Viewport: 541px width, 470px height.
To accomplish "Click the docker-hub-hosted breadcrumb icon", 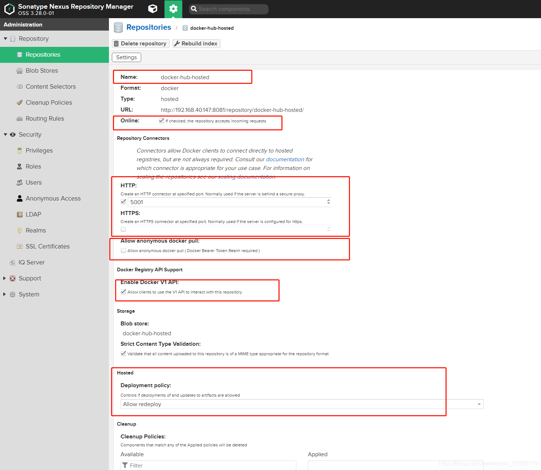I will 185,28.
